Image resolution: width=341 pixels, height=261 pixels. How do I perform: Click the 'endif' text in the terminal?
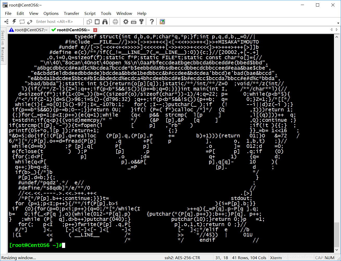(207, 240)
